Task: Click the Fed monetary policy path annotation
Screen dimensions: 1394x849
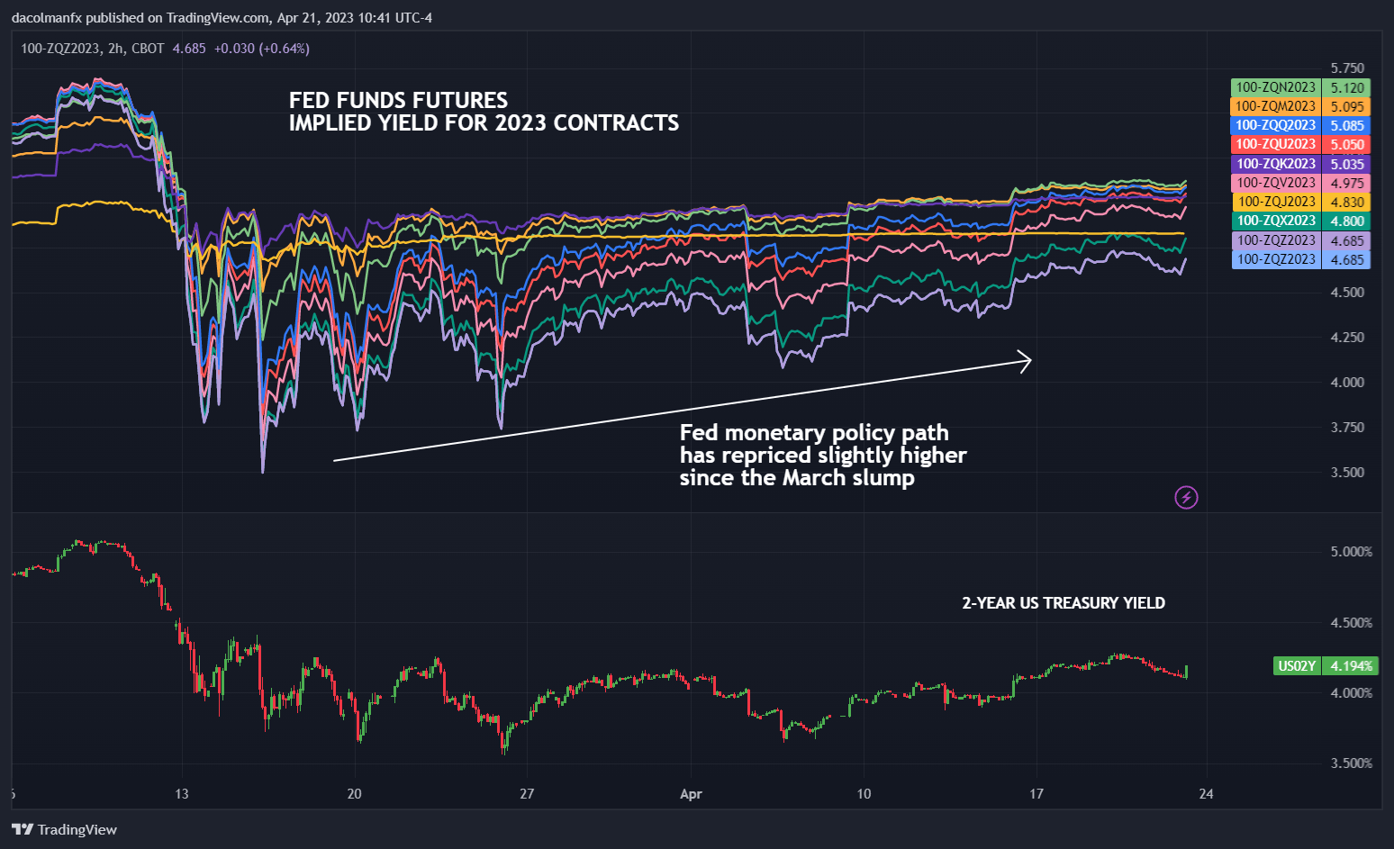Action: click(822, 455)
